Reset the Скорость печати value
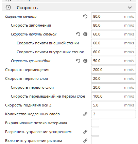Image resolution: width=138 pixels, height=144 pixels. click(x=85, y=16)
